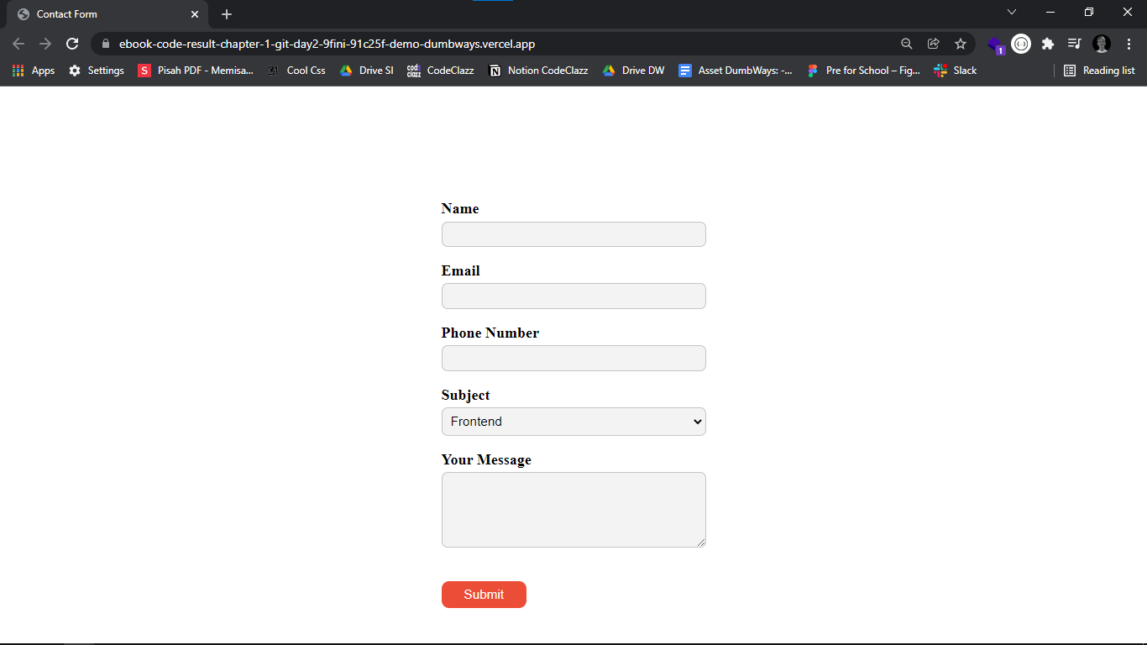The width and height of the screenshot is (1147, 645).
Task: Open the zoom magnifier icon in address bar
Action: coord(906,44)
